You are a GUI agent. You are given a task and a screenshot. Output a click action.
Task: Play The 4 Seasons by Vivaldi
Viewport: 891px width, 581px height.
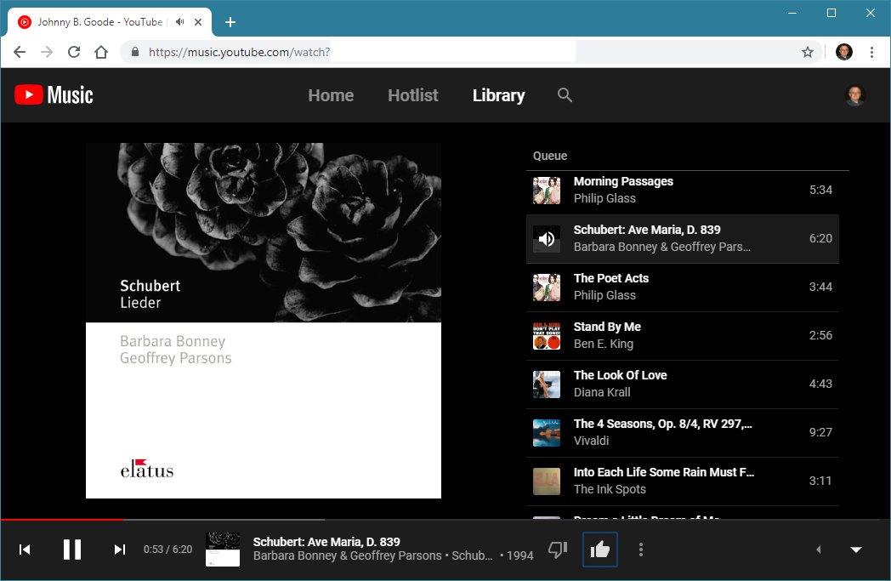point(683,433)
